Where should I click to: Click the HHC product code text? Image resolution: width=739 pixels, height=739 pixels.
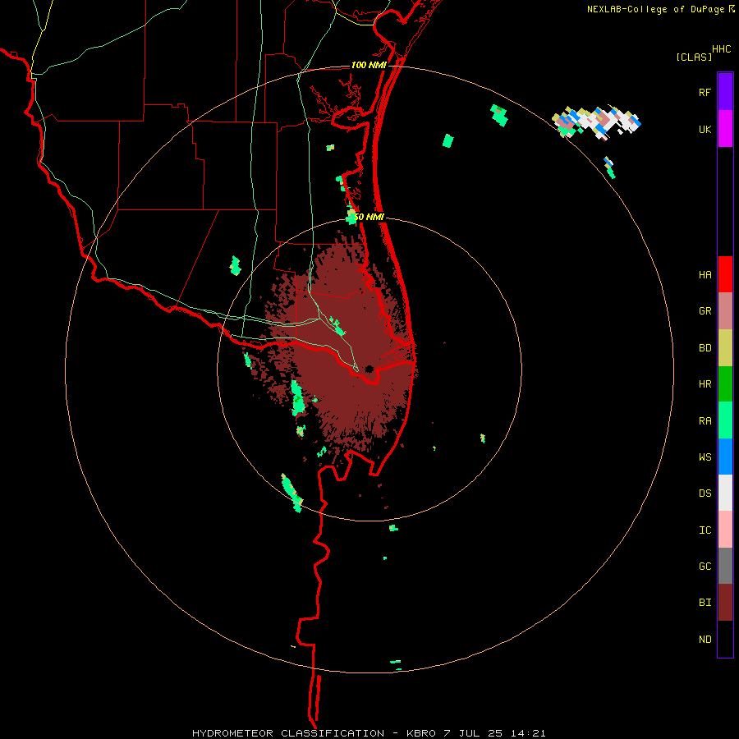[x=721, y=49]
